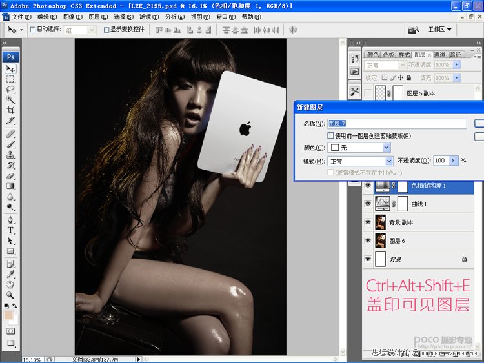Screen dimensions: 484x363
Task: Open the 颜色 dropdown in New Layer dialog
Action: pyautogui.click(x=359, y=148)
